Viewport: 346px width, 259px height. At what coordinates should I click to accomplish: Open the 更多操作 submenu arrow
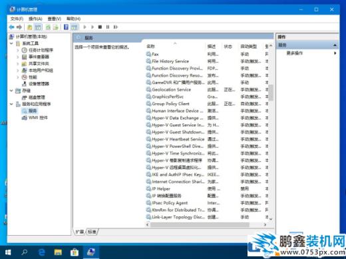tap(335, 53)
